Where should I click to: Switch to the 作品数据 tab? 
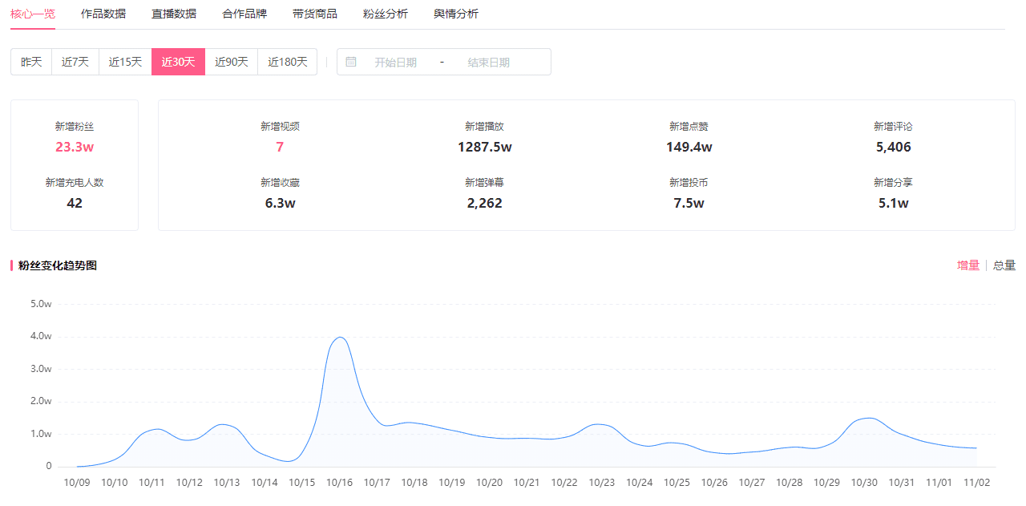coord(103,14)
